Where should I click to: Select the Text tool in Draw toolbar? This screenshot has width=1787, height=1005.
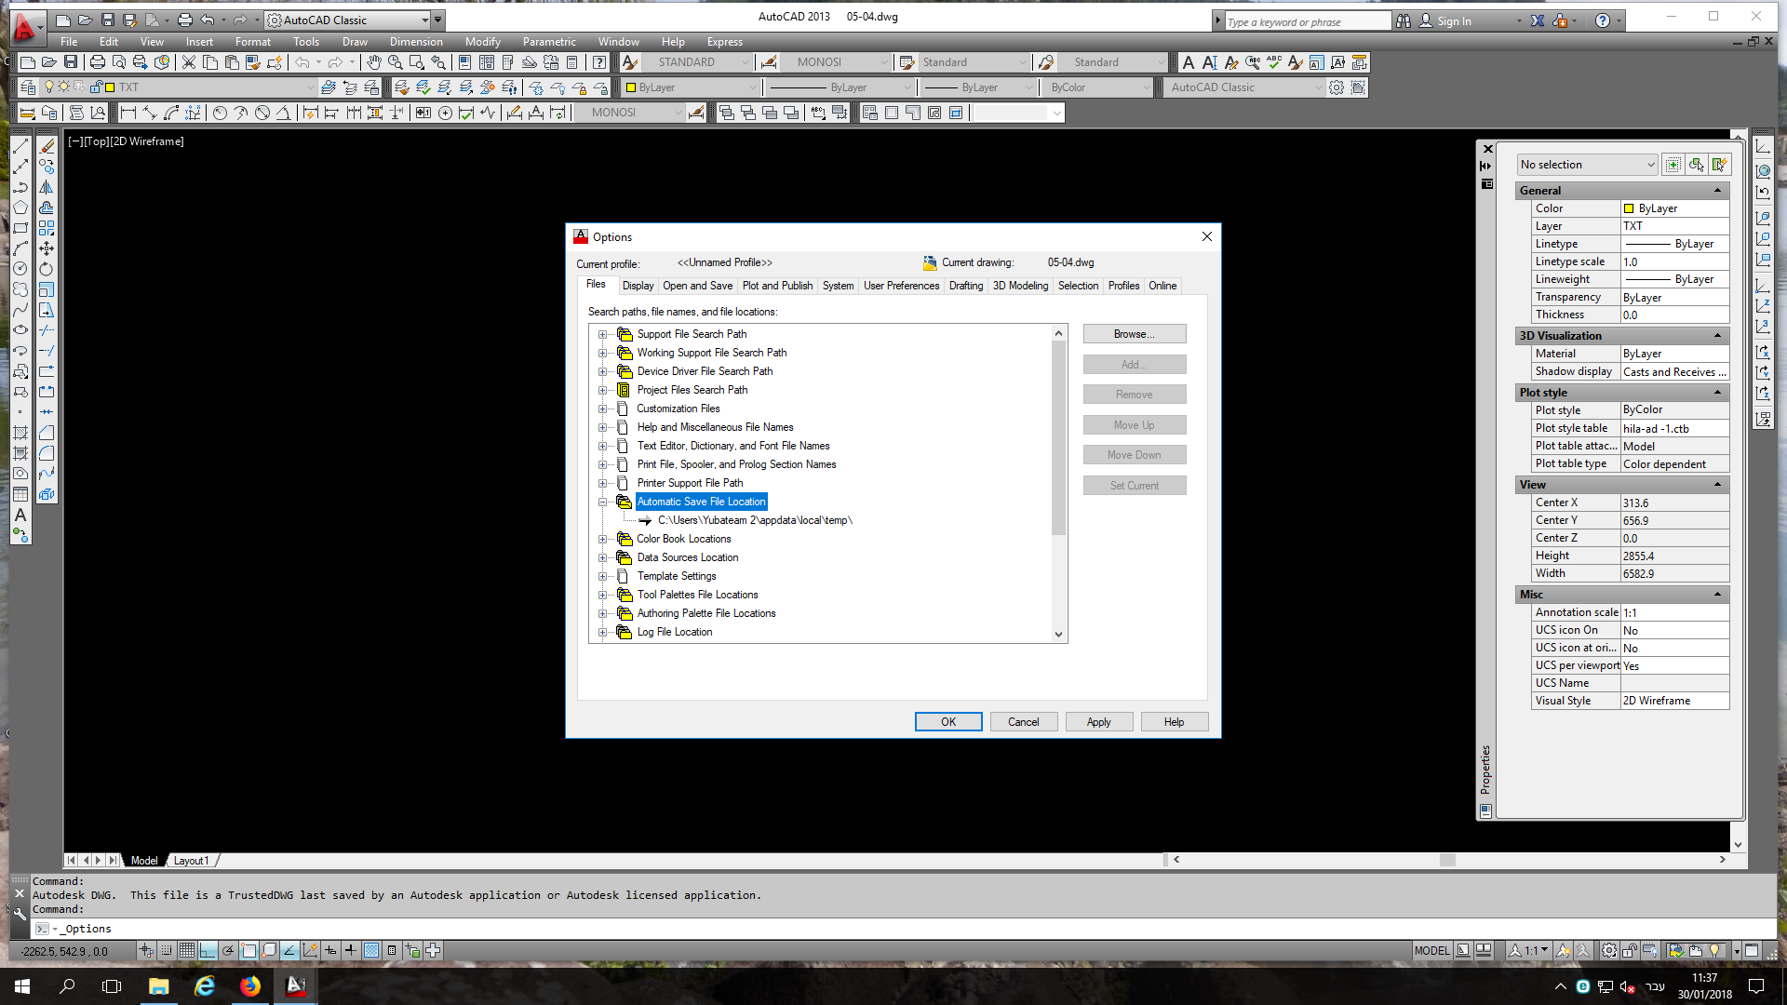[x=20, y=515]
